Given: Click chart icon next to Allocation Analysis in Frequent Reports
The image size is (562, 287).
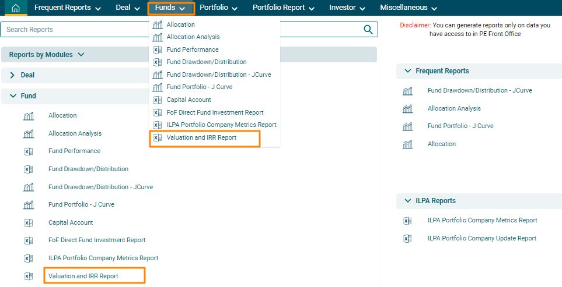Looking at the screenshot, I should pos(407,109).
